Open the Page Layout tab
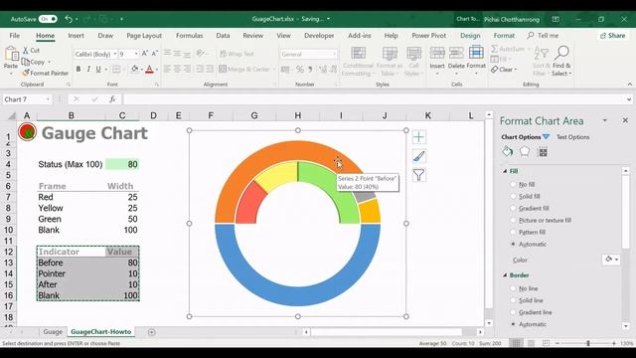This screenshot has height=358, width=636. click(x=144, y=36)
